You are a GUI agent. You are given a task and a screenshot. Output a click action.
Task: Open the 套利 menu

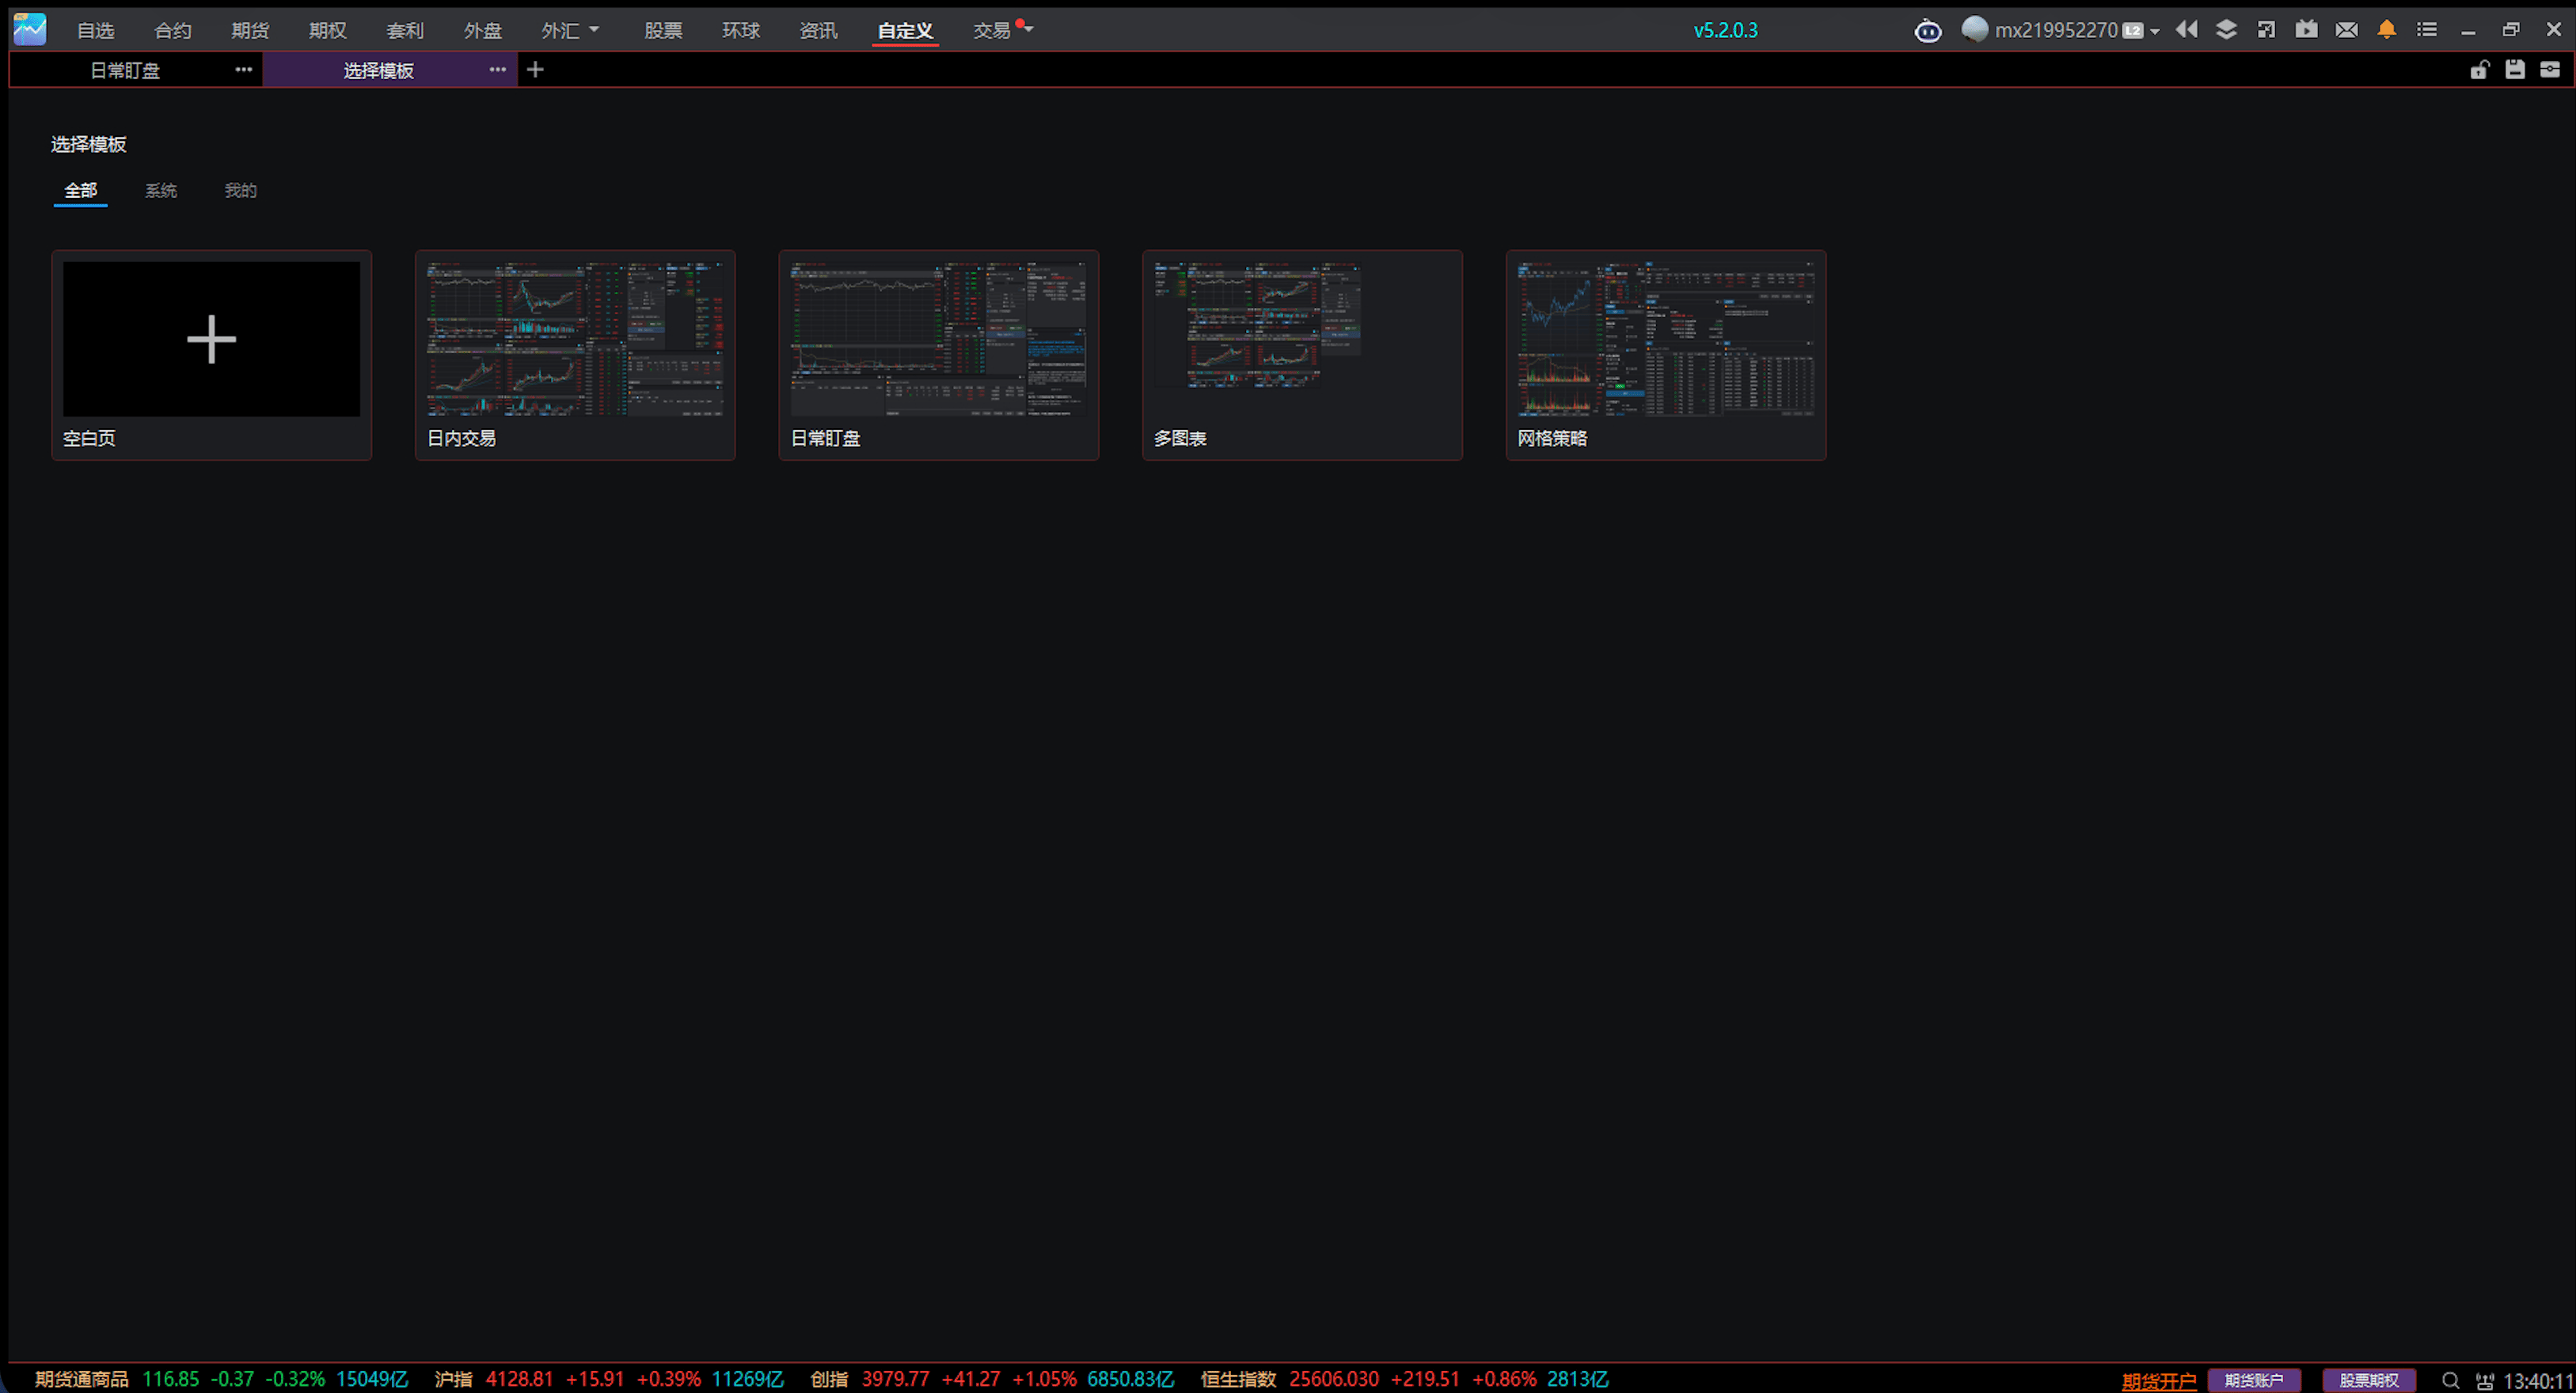pyautogui.click(x=405, y=30)
